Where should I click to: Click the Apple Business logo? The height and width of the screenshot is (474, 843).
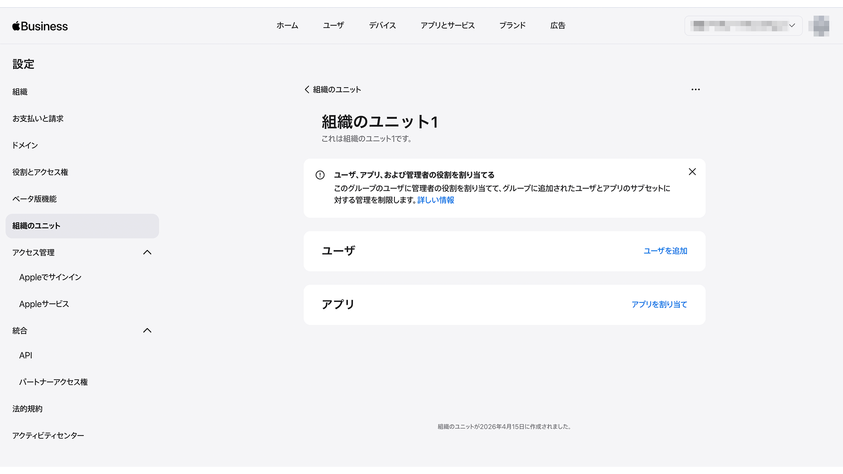point(40,26)
